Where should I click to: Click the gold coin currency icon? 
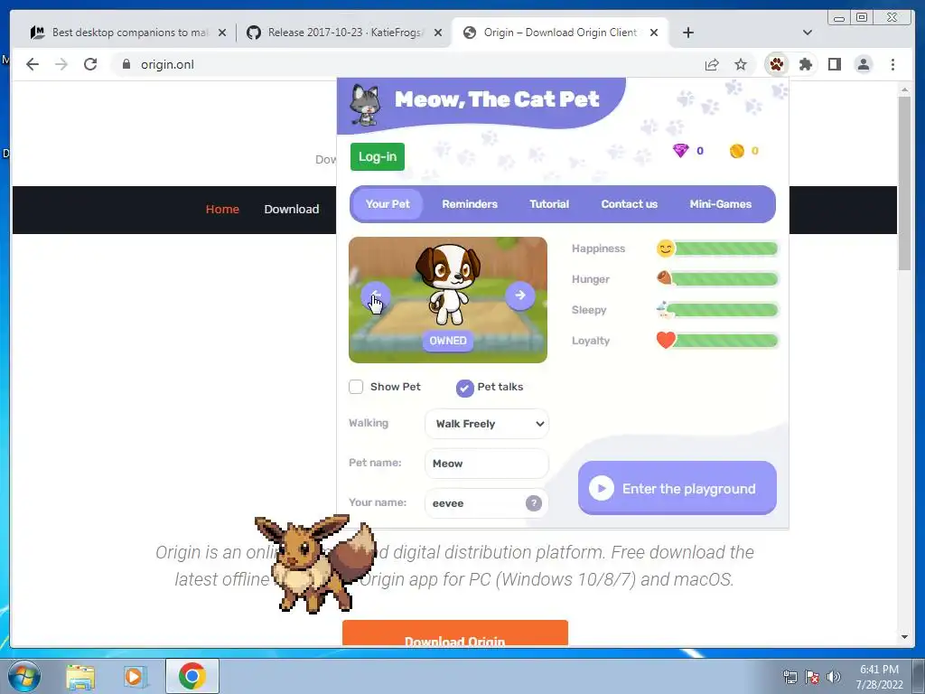coord(737,151)
